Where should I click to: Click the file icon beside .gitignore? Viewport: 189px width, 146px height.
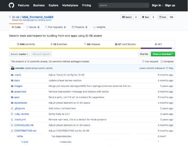click(12, 108)
